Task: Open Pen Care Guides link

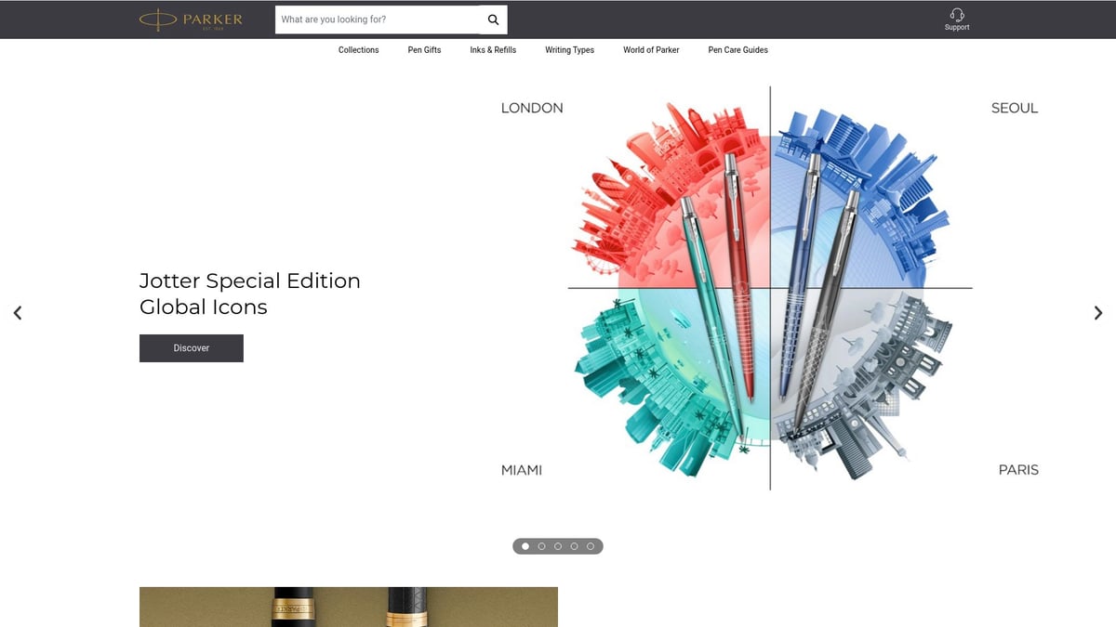Action: click(737, 50)
